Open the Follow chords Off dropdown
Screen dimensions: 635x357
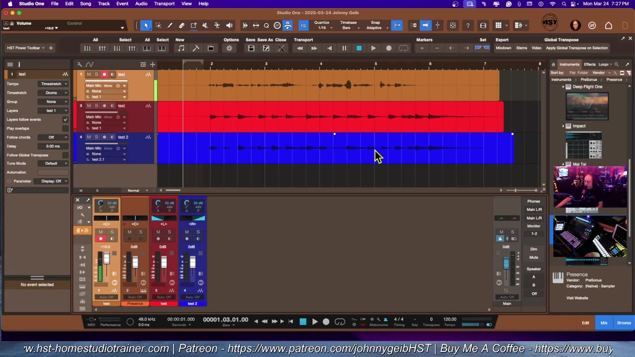tap(54, 137)
